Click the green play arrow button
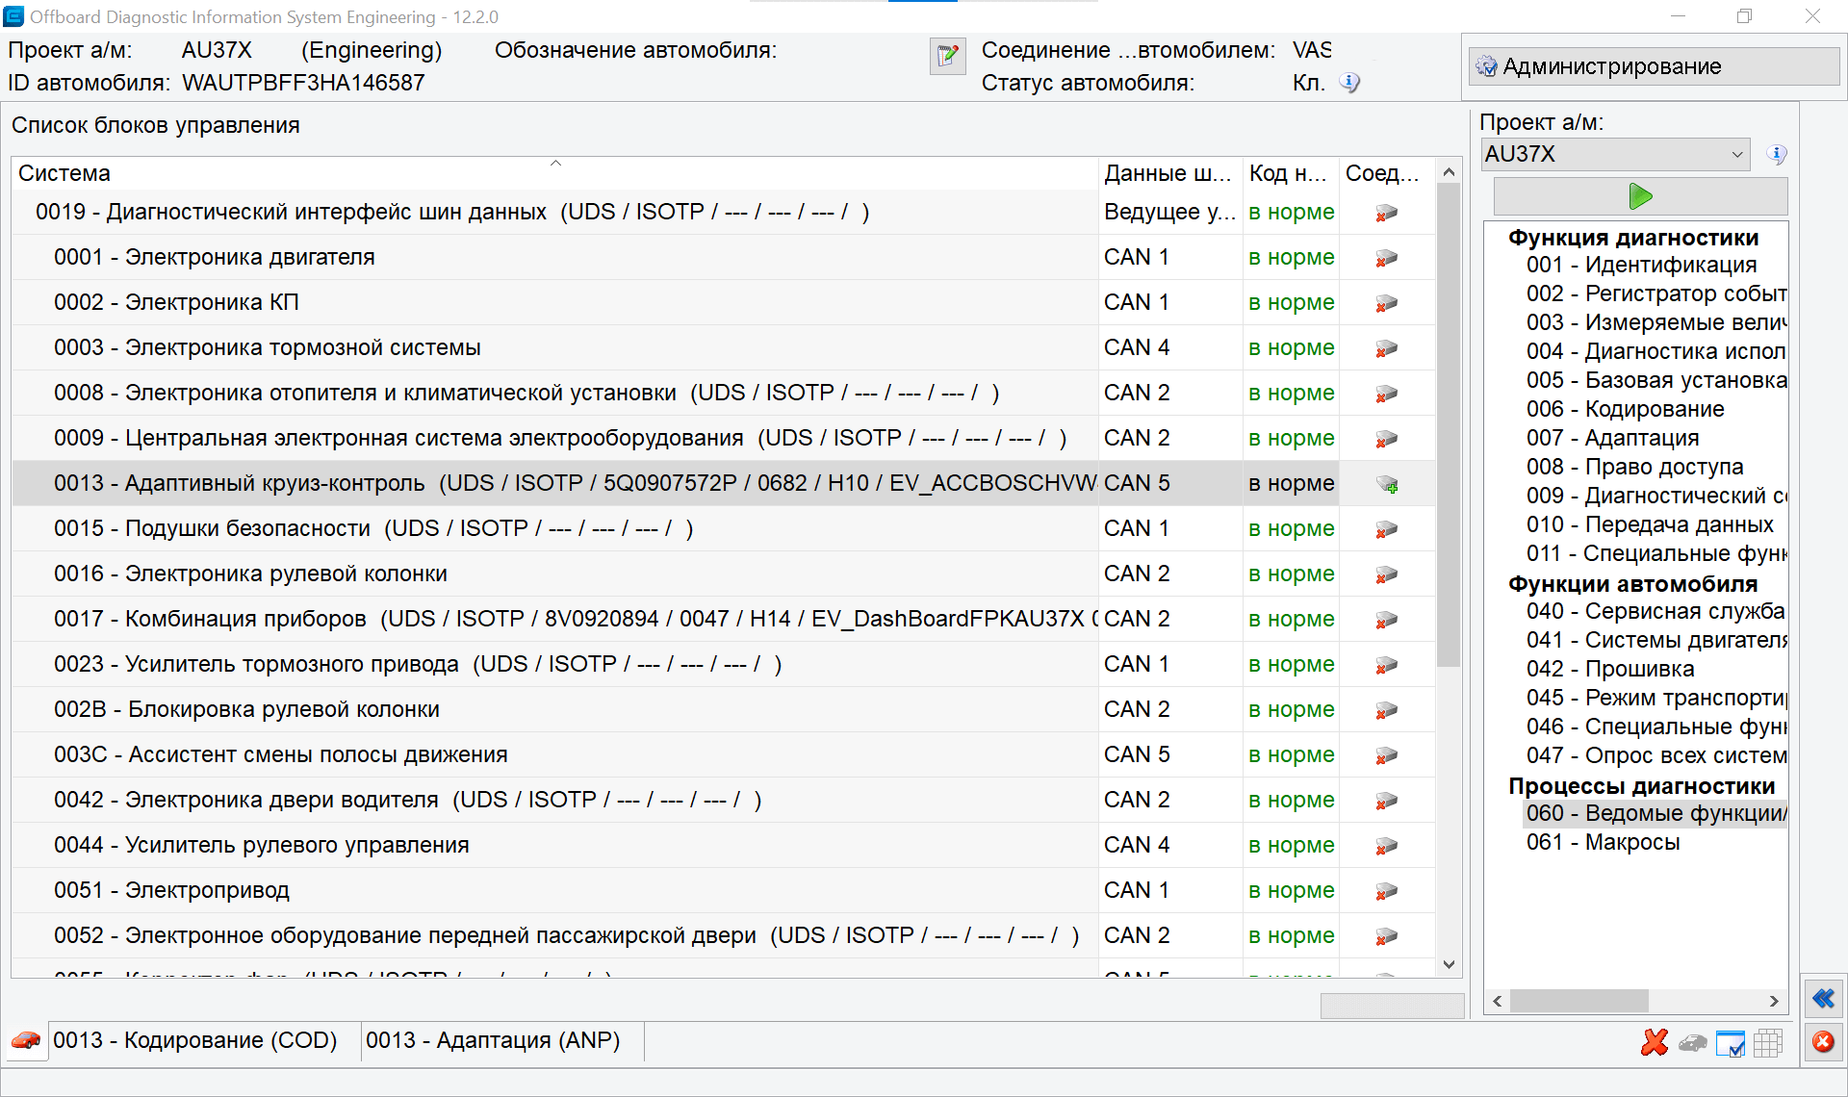Image resolution: width=1848 pixels, height=1097 pixels. click(x=1640, y=197)
